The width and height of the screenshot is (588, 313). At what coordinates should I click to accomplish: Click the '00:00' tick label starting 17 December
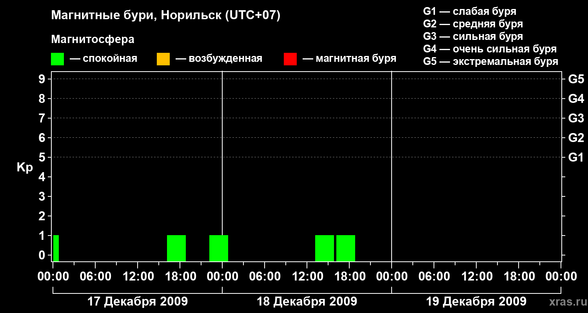tap(53, 277)
